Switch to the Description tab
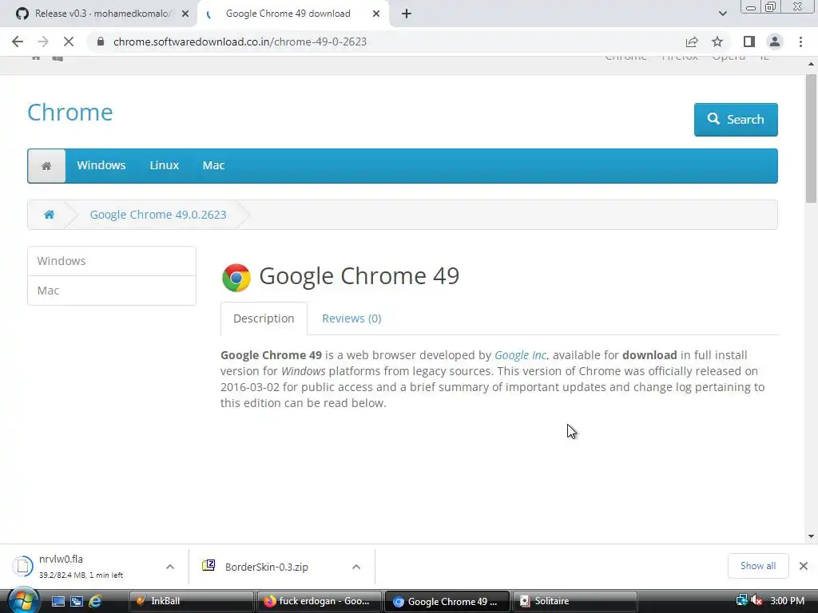Screen dimensions: 818x613 point(264,318)
